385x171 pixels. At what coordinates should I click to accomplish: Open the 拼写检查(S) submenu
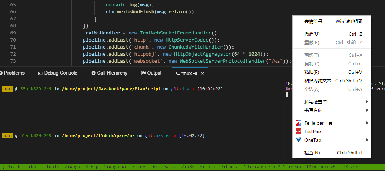pos(332,102)
